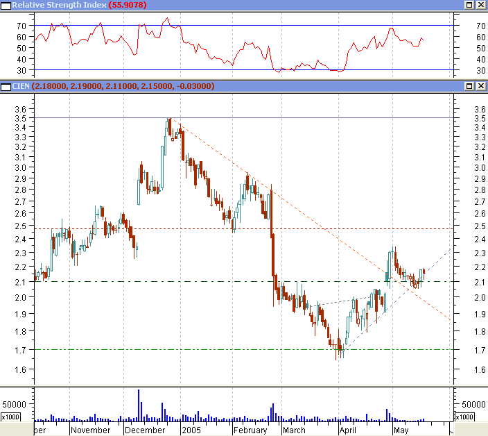The width and height of the screenshot is (488, 436).
Task: Click the right x1000 volume scale box
Action: pyautogui.click(x=464, y=417)
